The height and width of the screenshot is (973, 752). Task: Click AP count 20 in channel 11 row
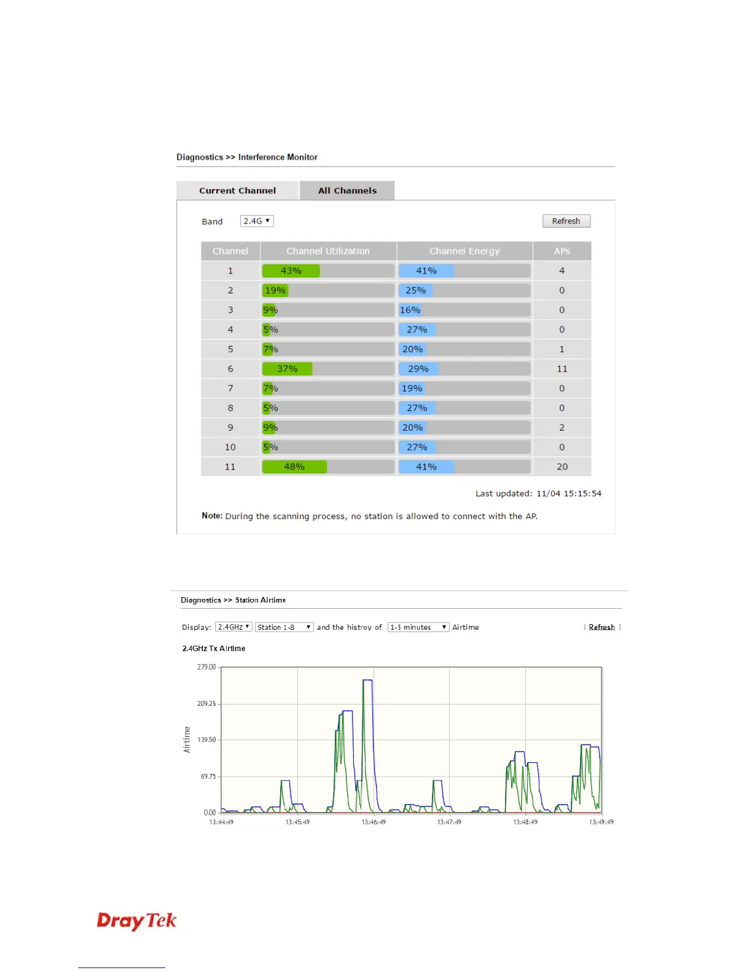tap(562, 467)
